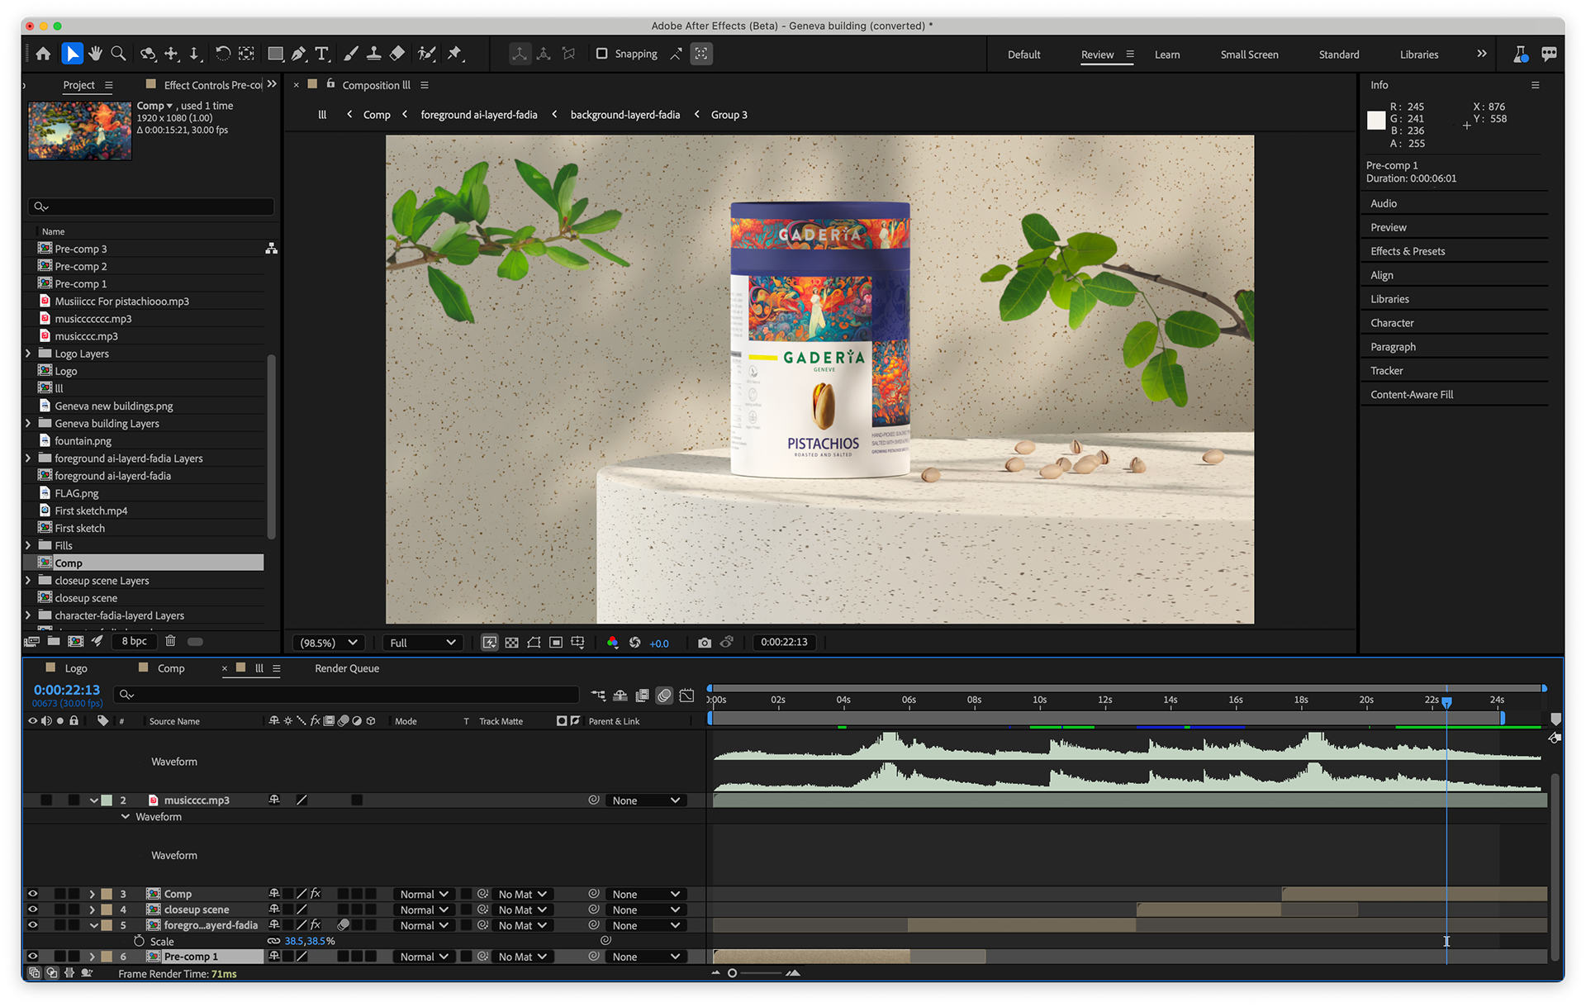Viewport: 1586px width, 1007px height.
Task: Open the comments speech bubble icon
Action: pyautogui.click(x=1549, y=54)
